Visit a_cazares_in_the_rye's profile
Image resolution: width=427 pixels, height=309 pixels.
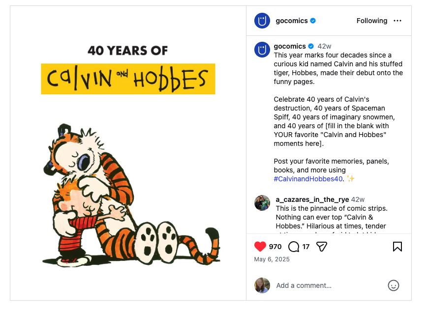tap(312, 199)
